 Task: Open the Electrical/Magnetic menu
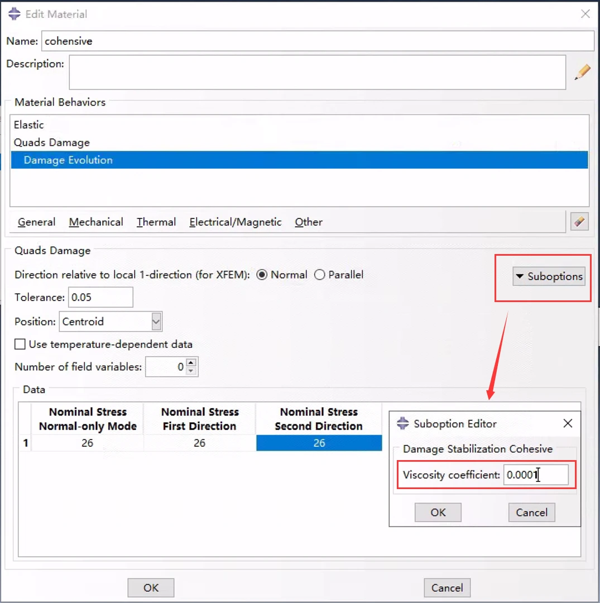click(235, 222)
